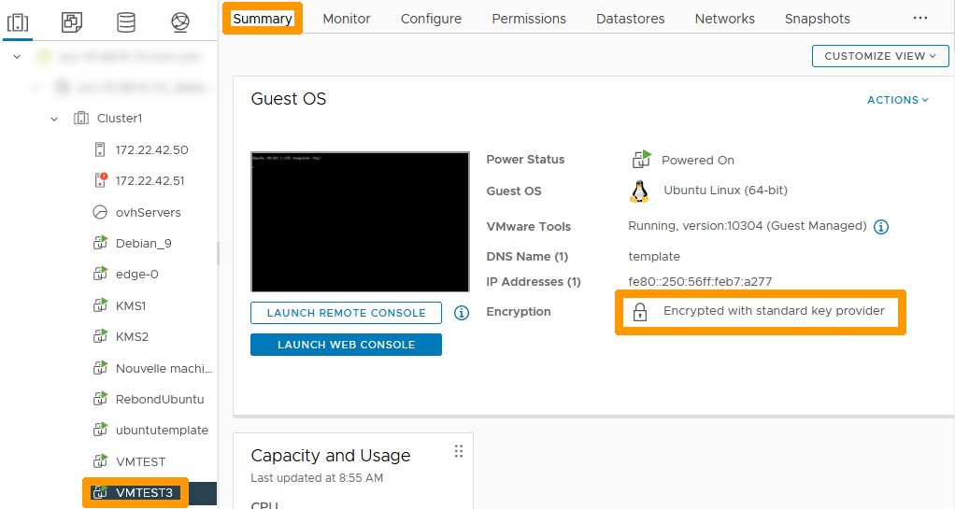Open the VMware Tools info icon
This screenshot has width=955, height=509.
(x=880, y=227)
